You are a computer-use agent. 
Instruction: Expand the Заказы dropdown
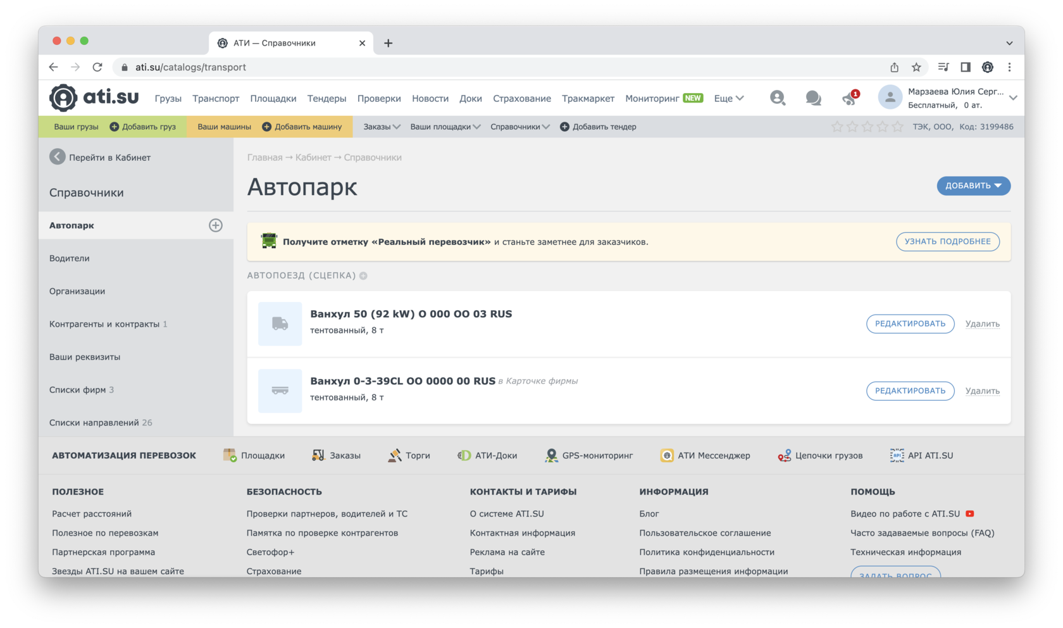(382, 127)
